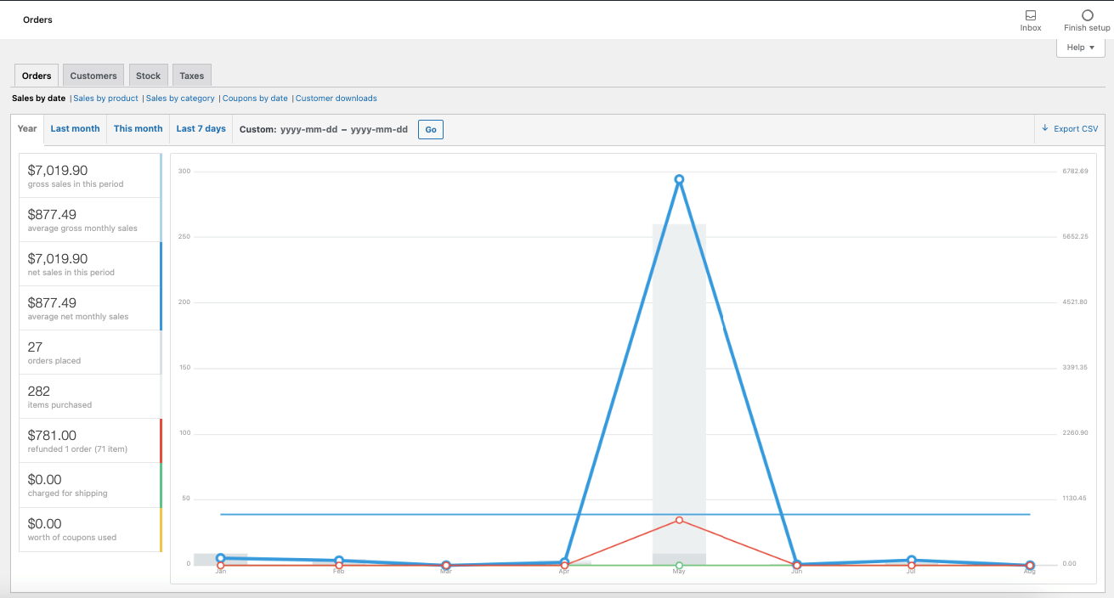Show Last month date range

(x=75, y=129)
